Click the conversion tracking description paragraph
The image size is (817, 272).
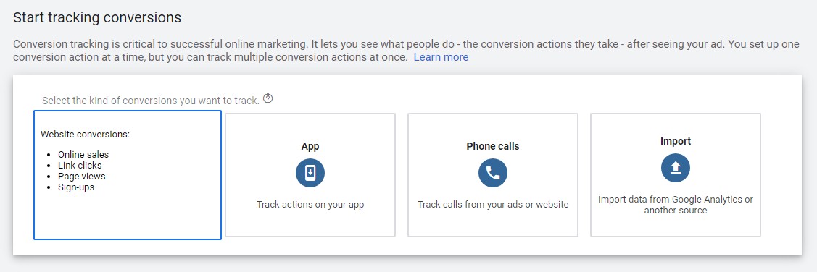point(406,51)
